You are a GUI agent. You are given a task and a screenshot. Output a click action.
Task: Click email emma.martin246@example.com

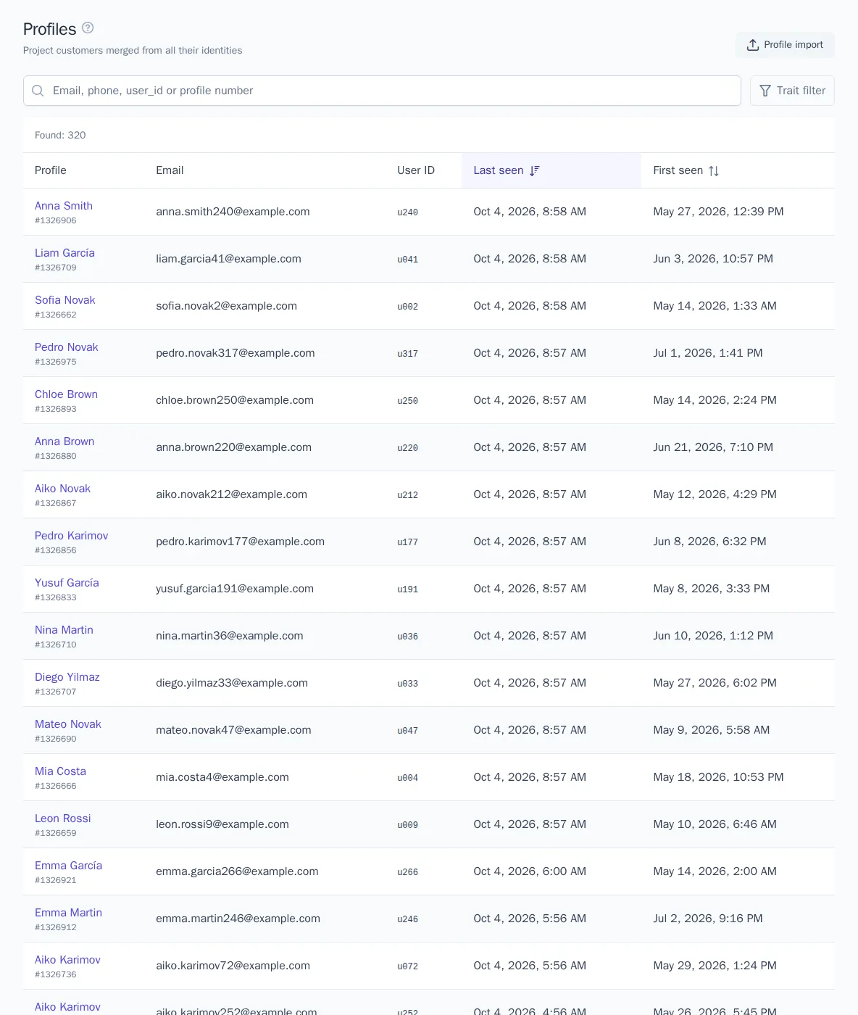click(x=238, y=919)
